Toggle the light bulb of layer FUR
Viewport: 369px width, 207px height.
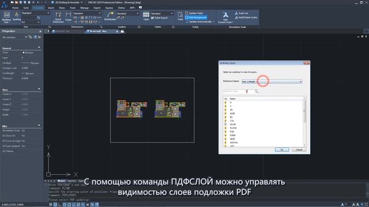coord(225,132)
